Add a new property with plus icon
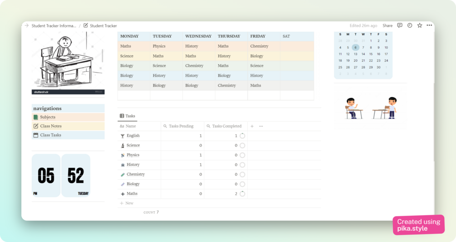 (252, 126)
